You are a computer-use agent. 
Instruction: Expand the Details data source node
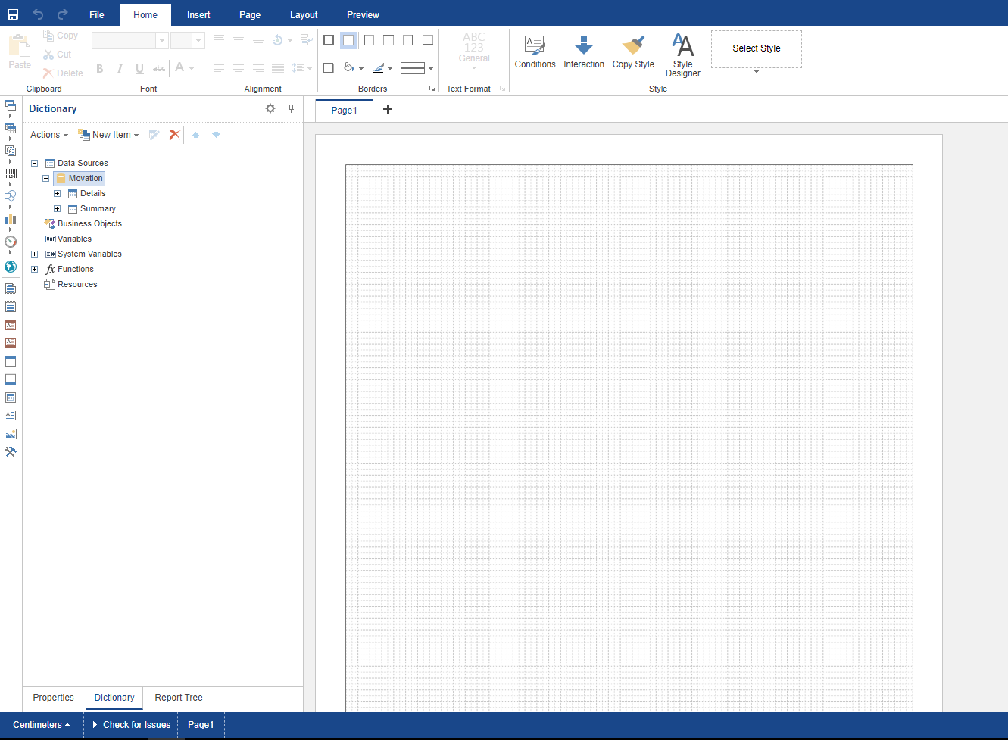coord(57,193)
